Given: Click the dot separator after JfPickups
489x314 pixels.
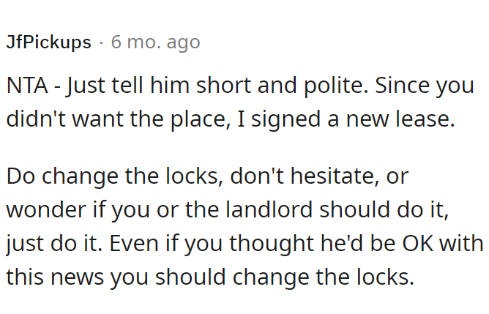Looking at the screenshot, I should coord(101,43).
